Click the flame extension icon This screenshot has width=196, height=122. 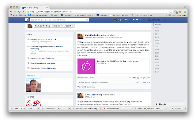coord(180,12)
